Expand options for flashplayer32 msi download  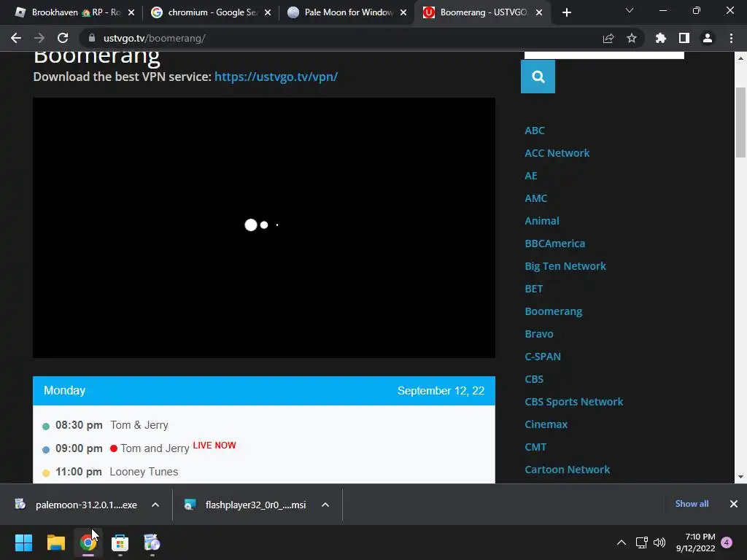[325, 505]
